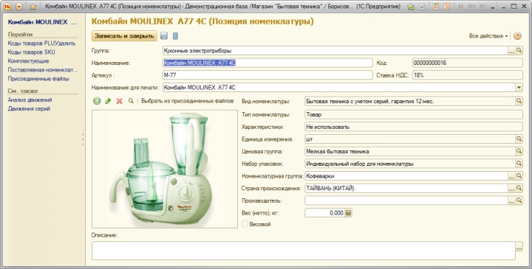Image resolution: width=532 pixels, height=269 pixels.
Task: Click into the 'Описание' text area
Action: pyautogui.click(x=304, y=251)
